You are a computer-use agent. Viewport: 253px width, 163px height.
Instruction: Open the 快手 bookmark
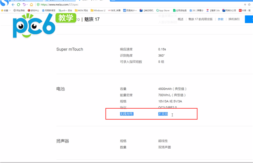[x=114, y=10]
